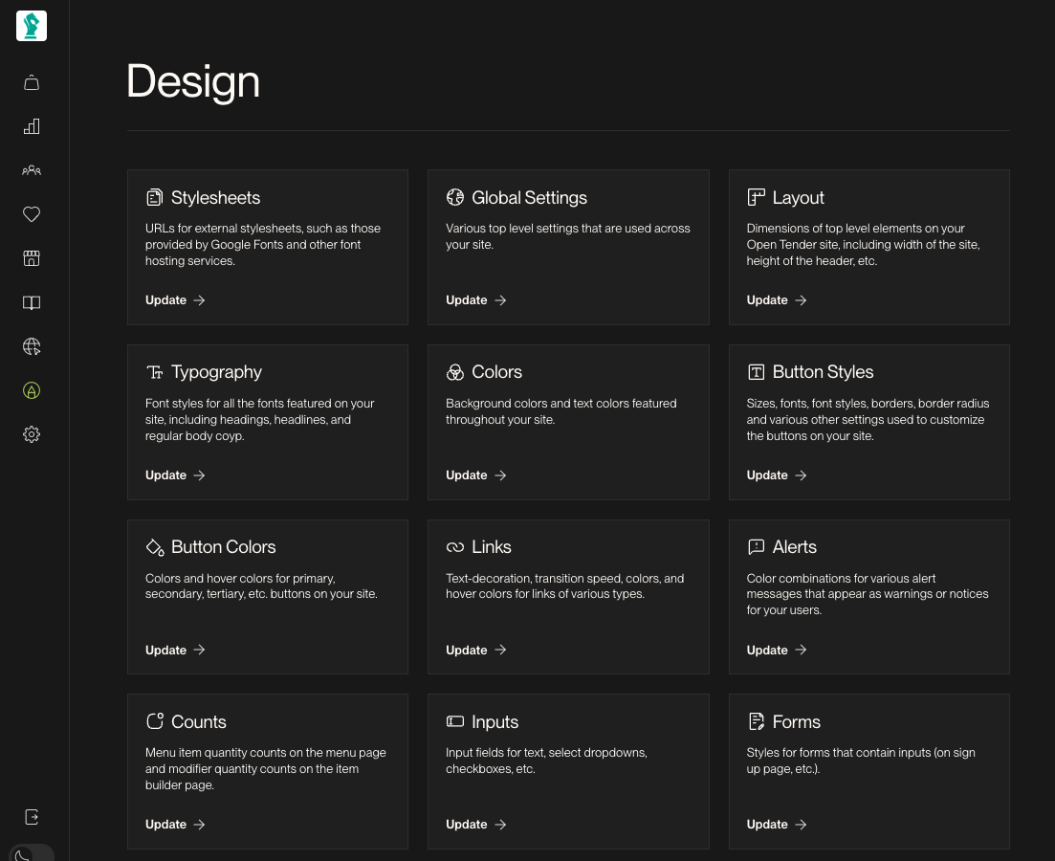Click the Colors overlapping circles icon
1055x861 pixels.
pyautogui.click(x=455, y=372)
